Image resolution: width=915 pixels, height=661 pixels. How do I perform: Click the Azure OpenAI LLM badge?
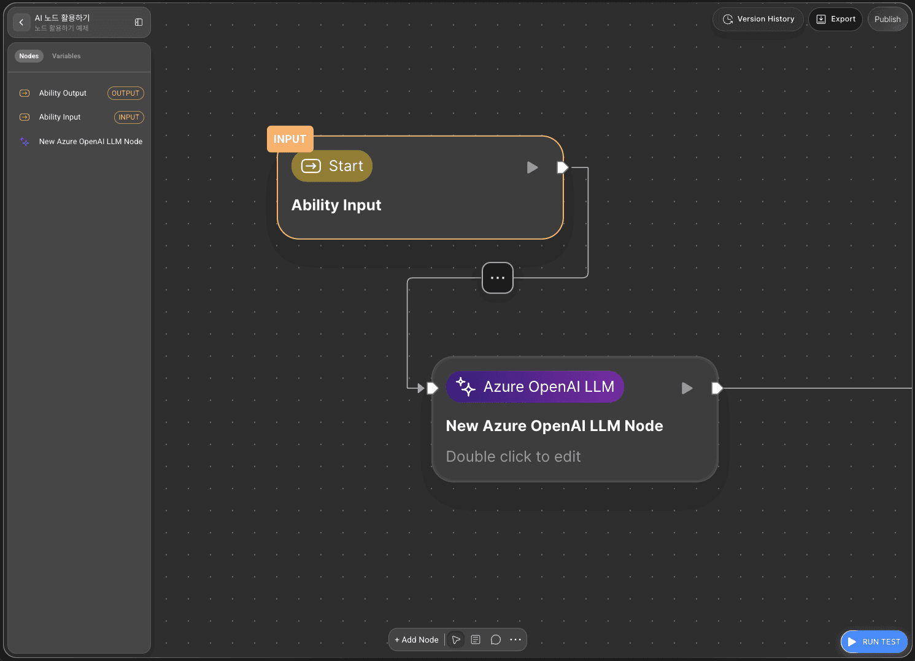click(x=535, y=387)
